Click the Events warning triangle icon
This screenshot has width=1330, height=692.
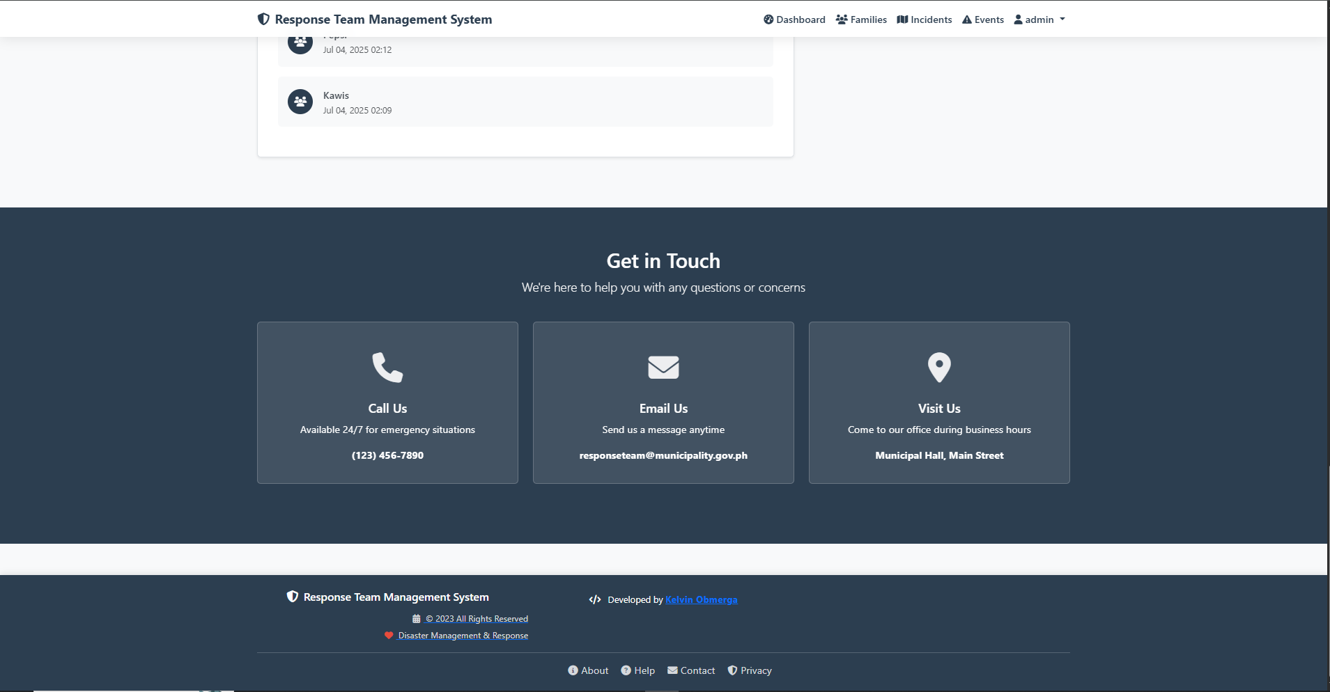coord(968,19)
